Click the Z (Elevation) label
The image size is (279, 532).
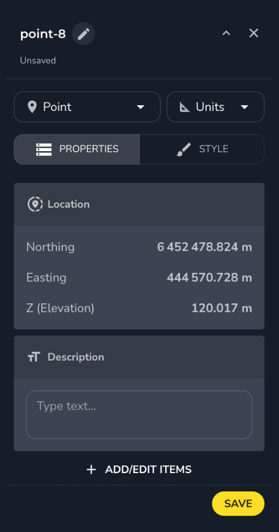pyautogui.click(x=60, y=308)
